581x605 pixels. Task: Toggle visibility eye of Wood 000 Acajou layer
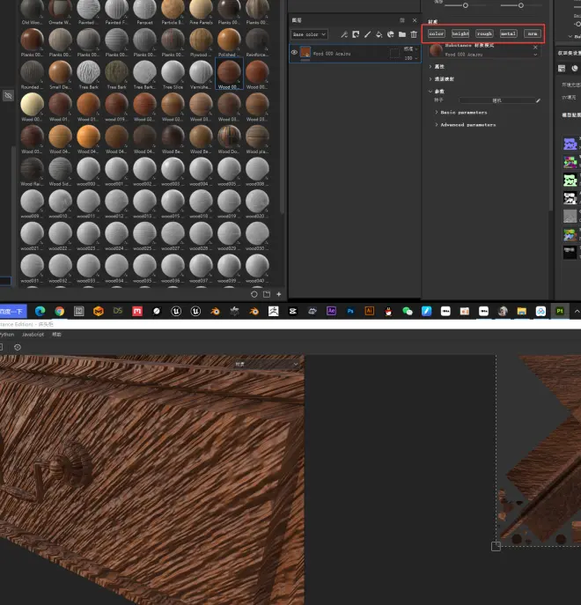[294, 52]
